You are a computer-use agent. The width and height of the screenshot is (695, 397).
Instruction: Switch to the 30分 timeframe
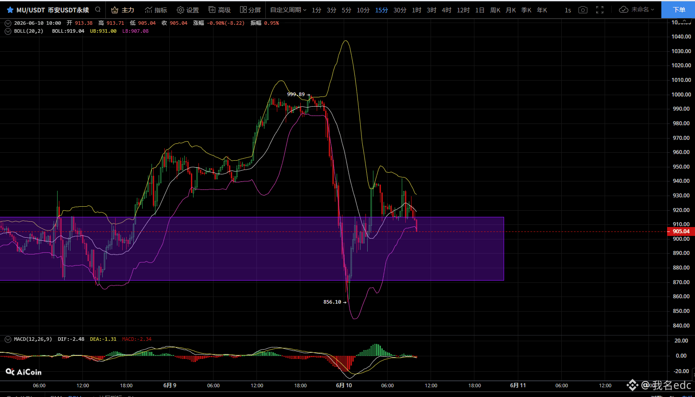pos(400,10)
